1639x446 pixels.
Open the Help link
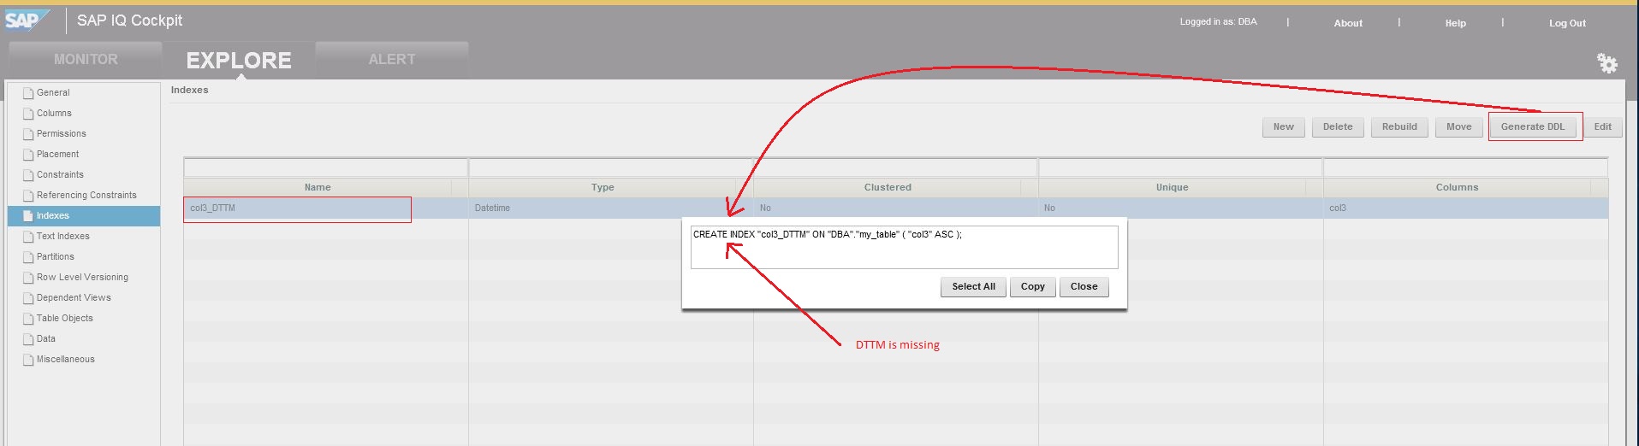pyautogui.click(x=1455, y=23)
